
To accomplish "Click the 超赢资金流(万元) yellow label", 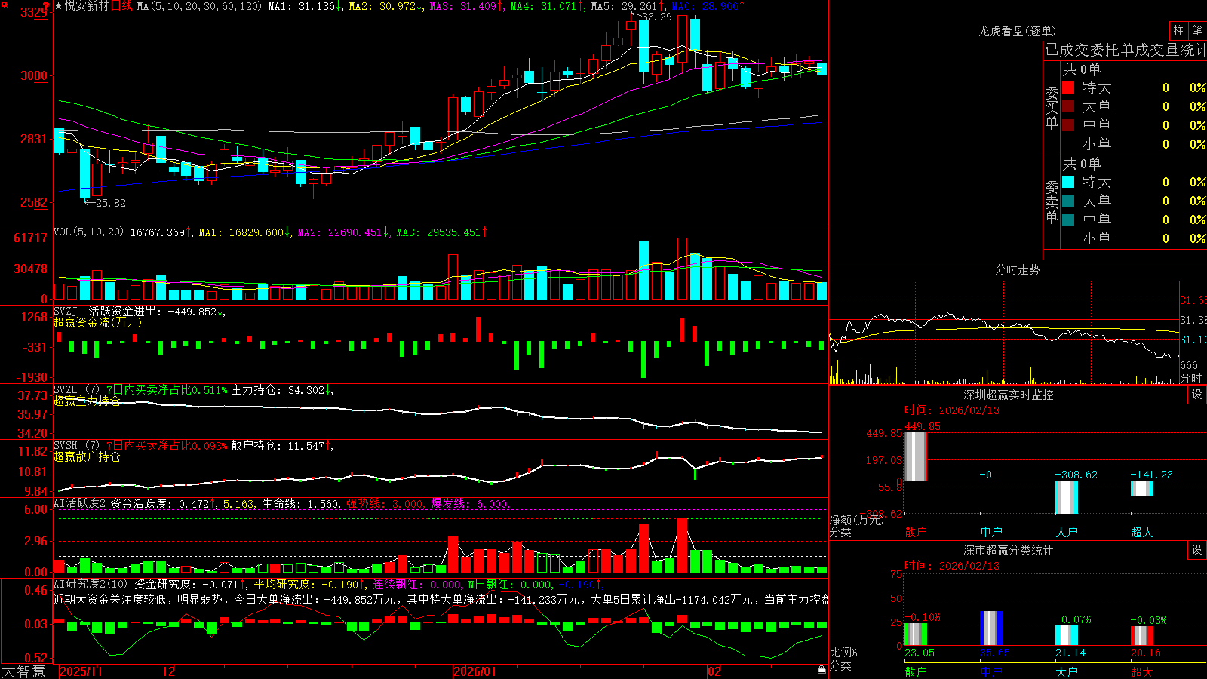I will tap(97, 322).
